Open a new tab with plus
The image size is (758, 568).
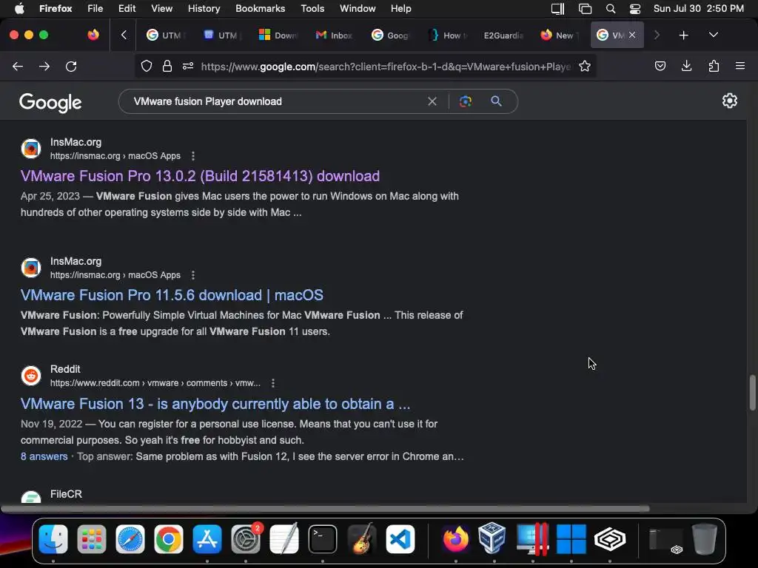(x=683, y=35)
